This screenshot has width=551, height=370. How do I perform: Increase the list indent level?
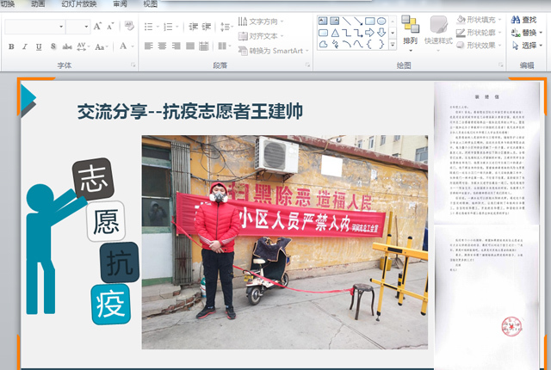coord(207,27)
